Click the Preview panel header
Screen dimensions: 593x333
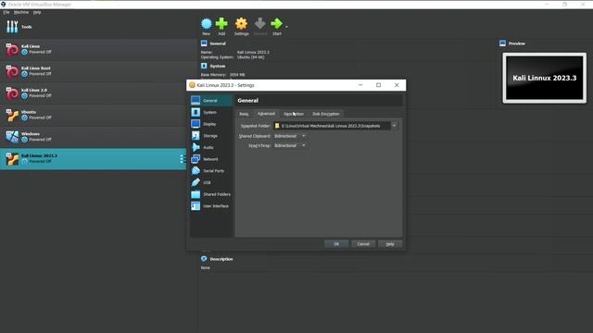[517, 43]
